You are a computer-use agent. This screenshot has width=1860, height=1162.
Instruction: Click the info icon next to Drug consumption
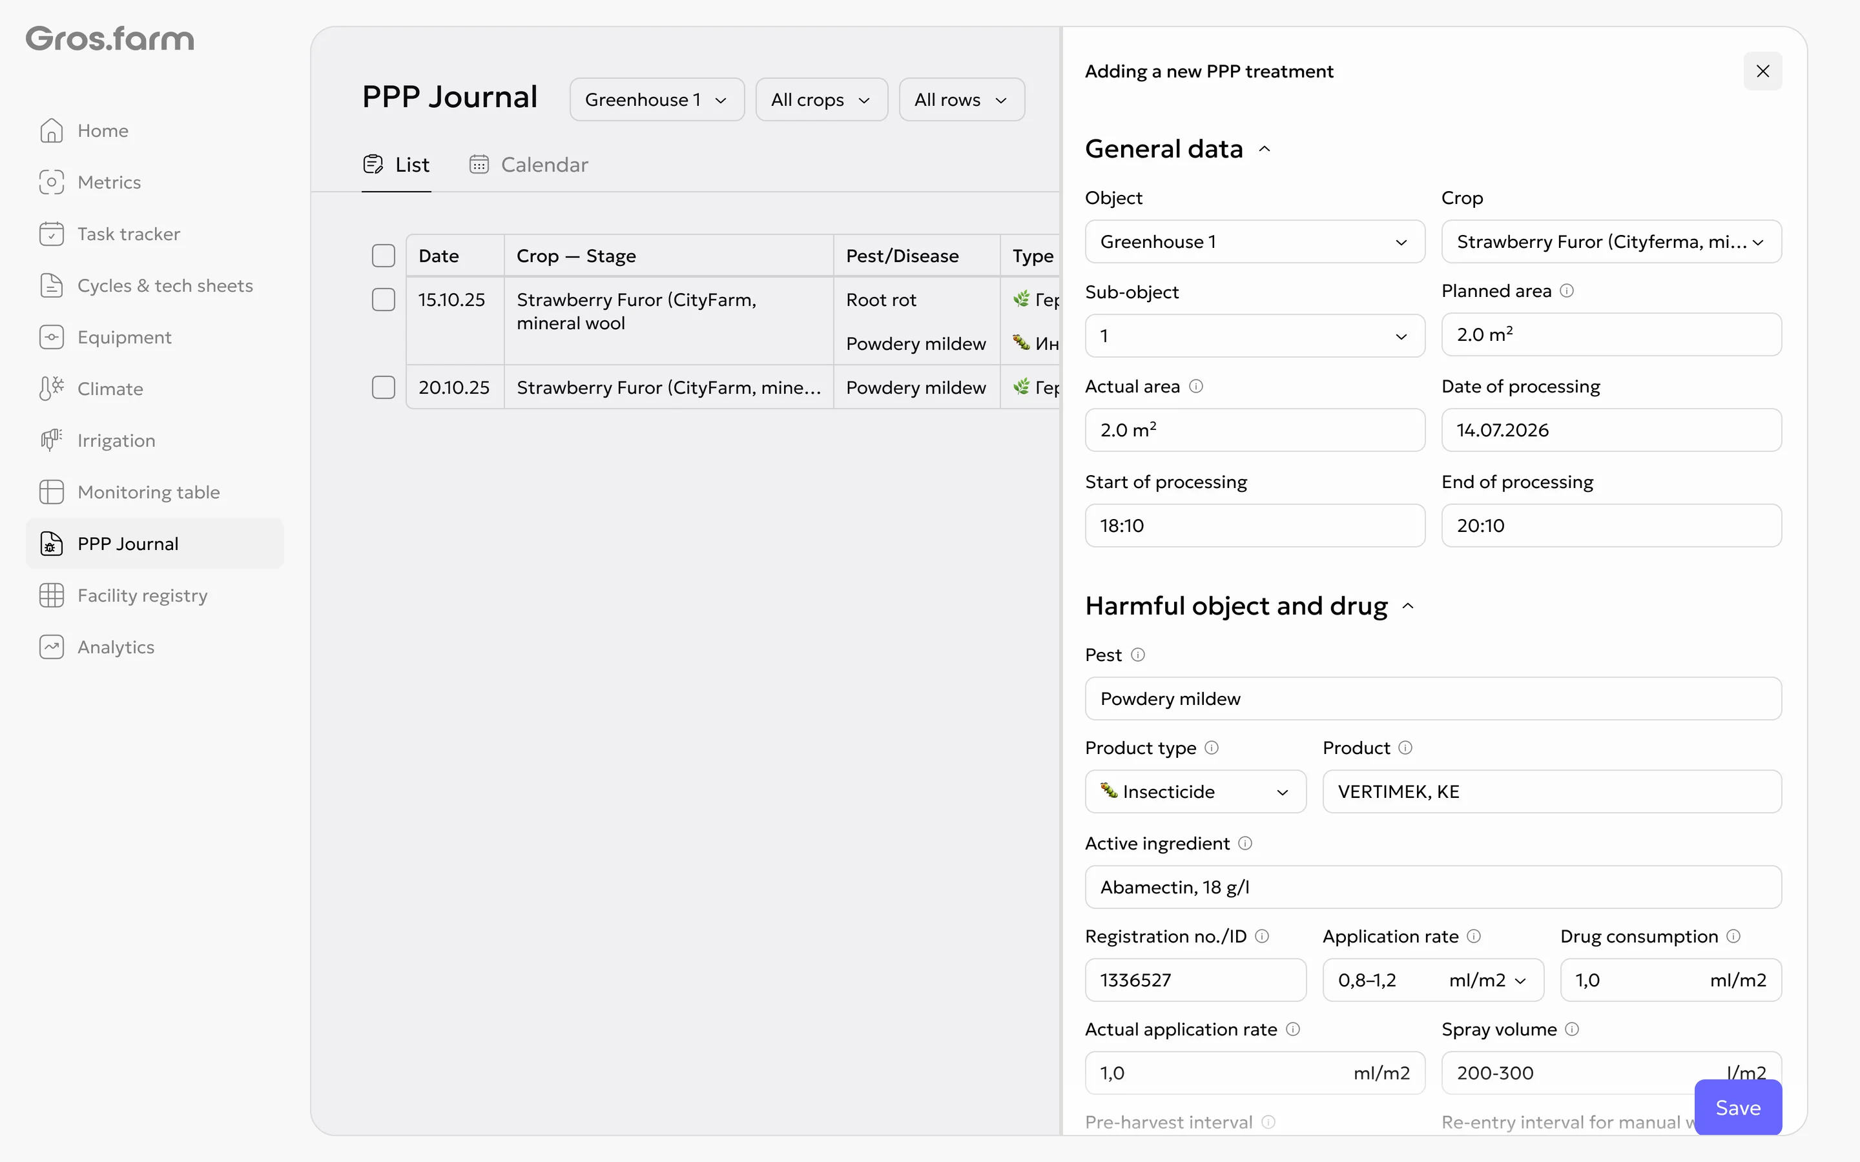(1733, 936)
